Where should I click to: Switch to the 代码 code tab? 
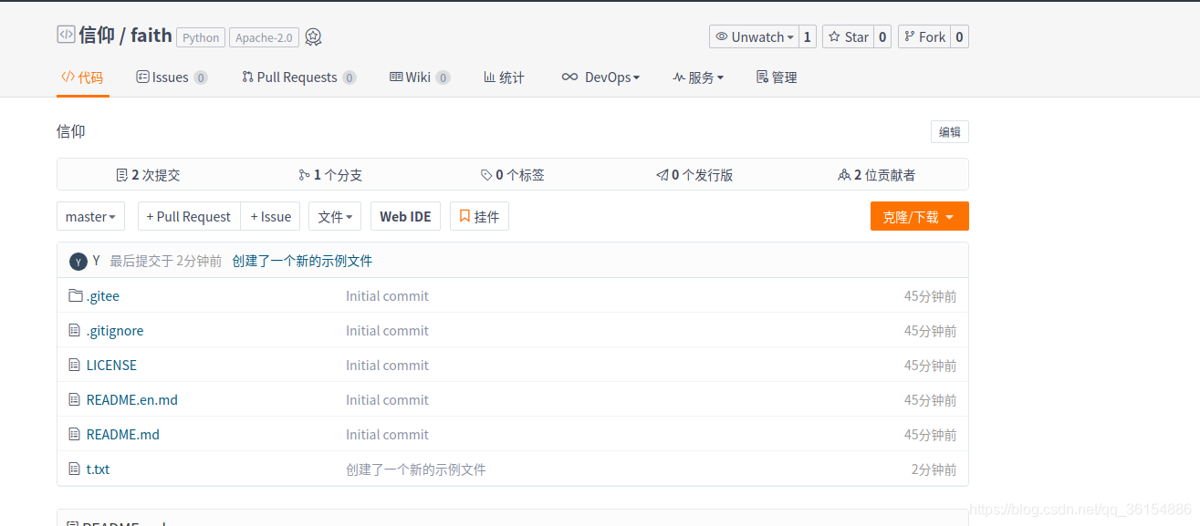[x=82, y=77]
